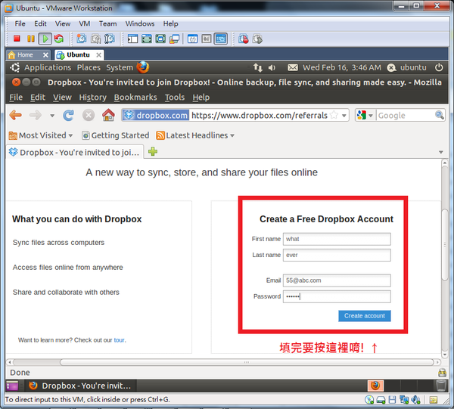
Task: Open the Trash icon in bottom panel
Action: pyautogui.click(x=441, y=386)
